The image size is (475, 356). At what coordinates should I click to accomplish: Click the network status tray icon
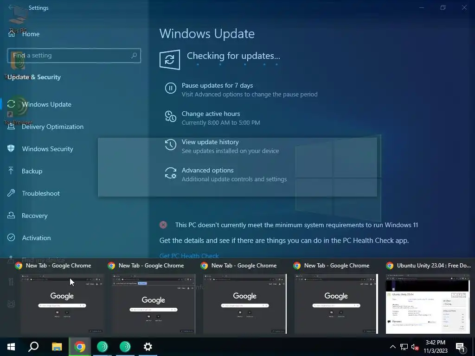pos(404,347)
